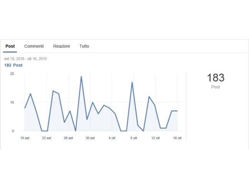Click the '22 set' x-axis label
Viewport: 249px width, 189px height.
46,138
